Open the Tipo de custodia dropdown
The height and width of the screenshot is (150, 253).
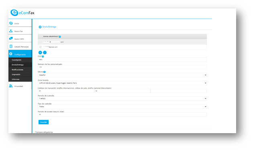click(x=122, y=107)
